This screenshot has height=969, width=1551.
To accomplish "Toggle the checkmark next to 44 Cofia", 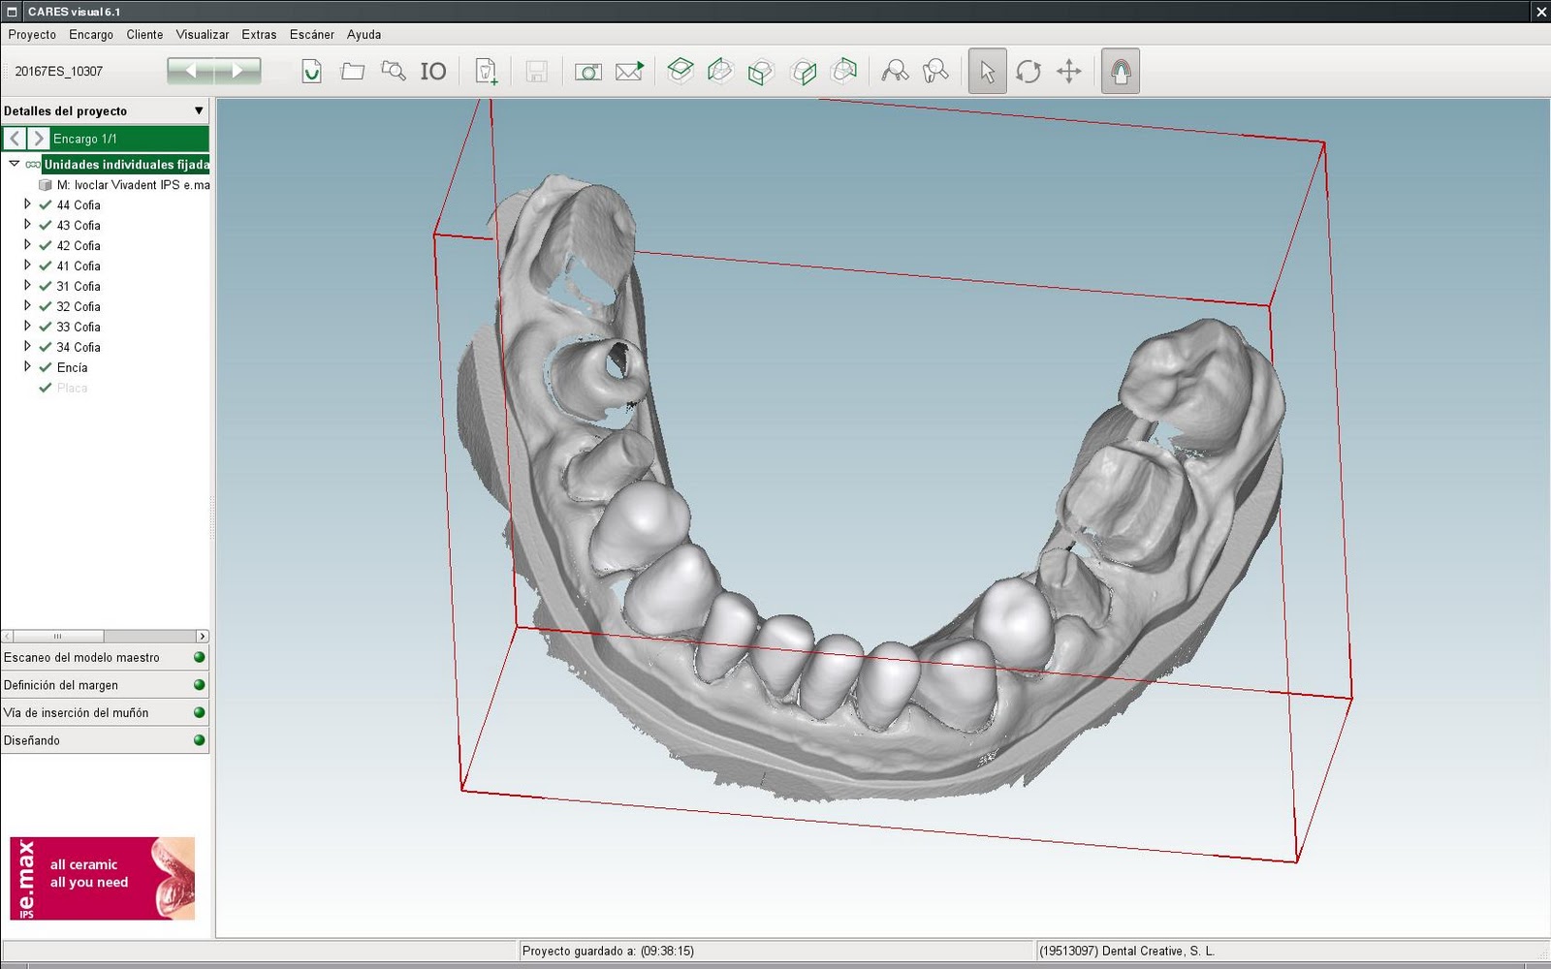I will [45, 204].
